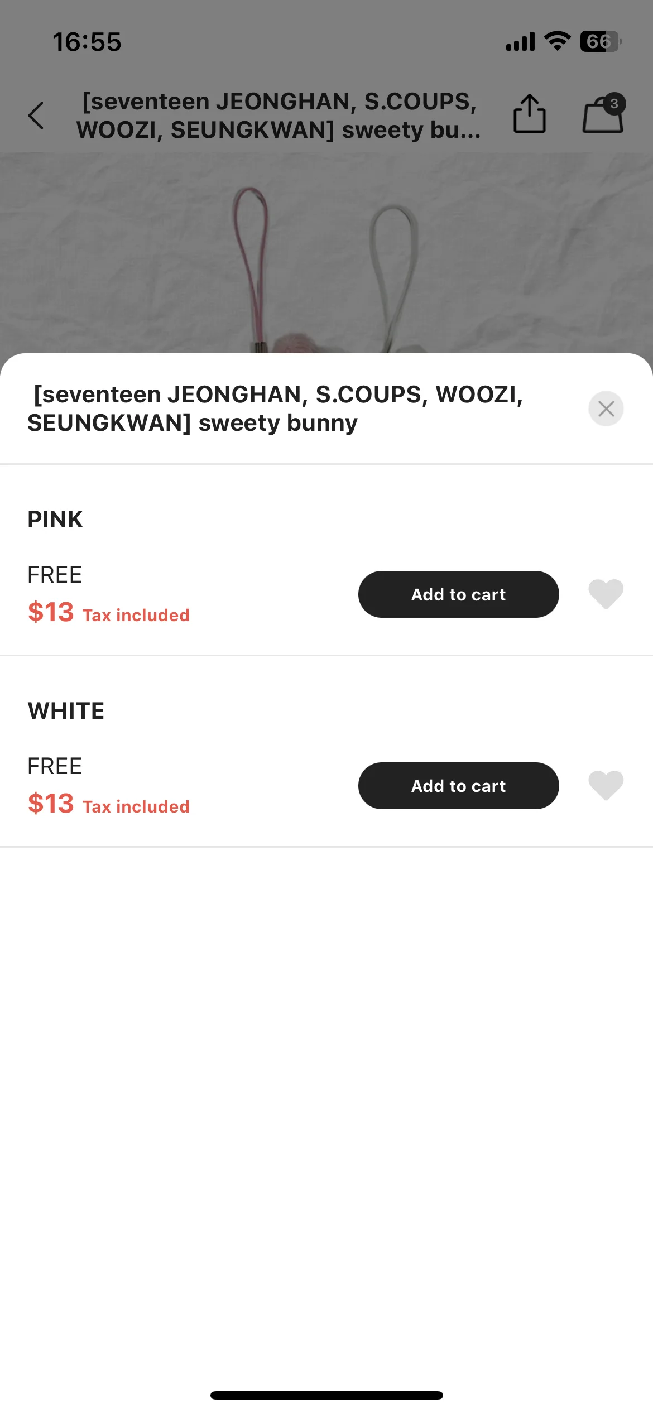Tap the battery indicator in status bar
The image size is (653, 1413).
tap(601, 41)
